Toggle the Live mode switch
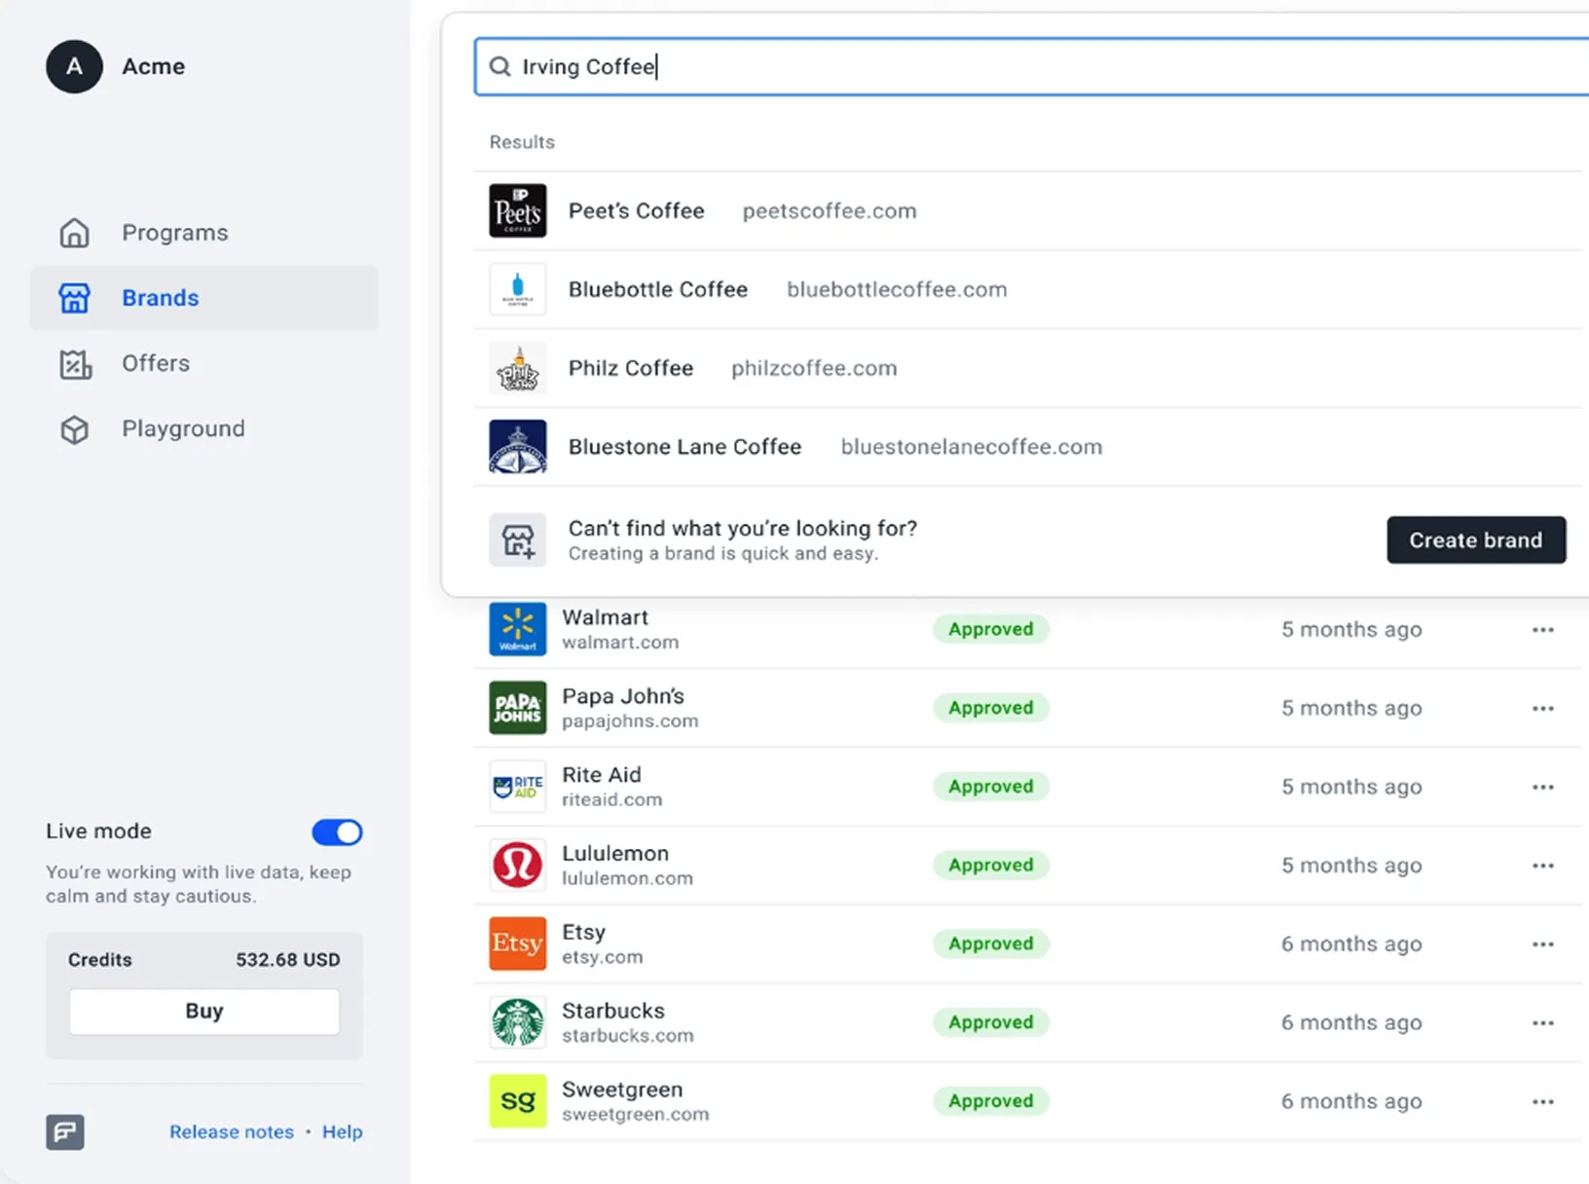This screenshot has height=1184, width=1589. coord(337,832)
